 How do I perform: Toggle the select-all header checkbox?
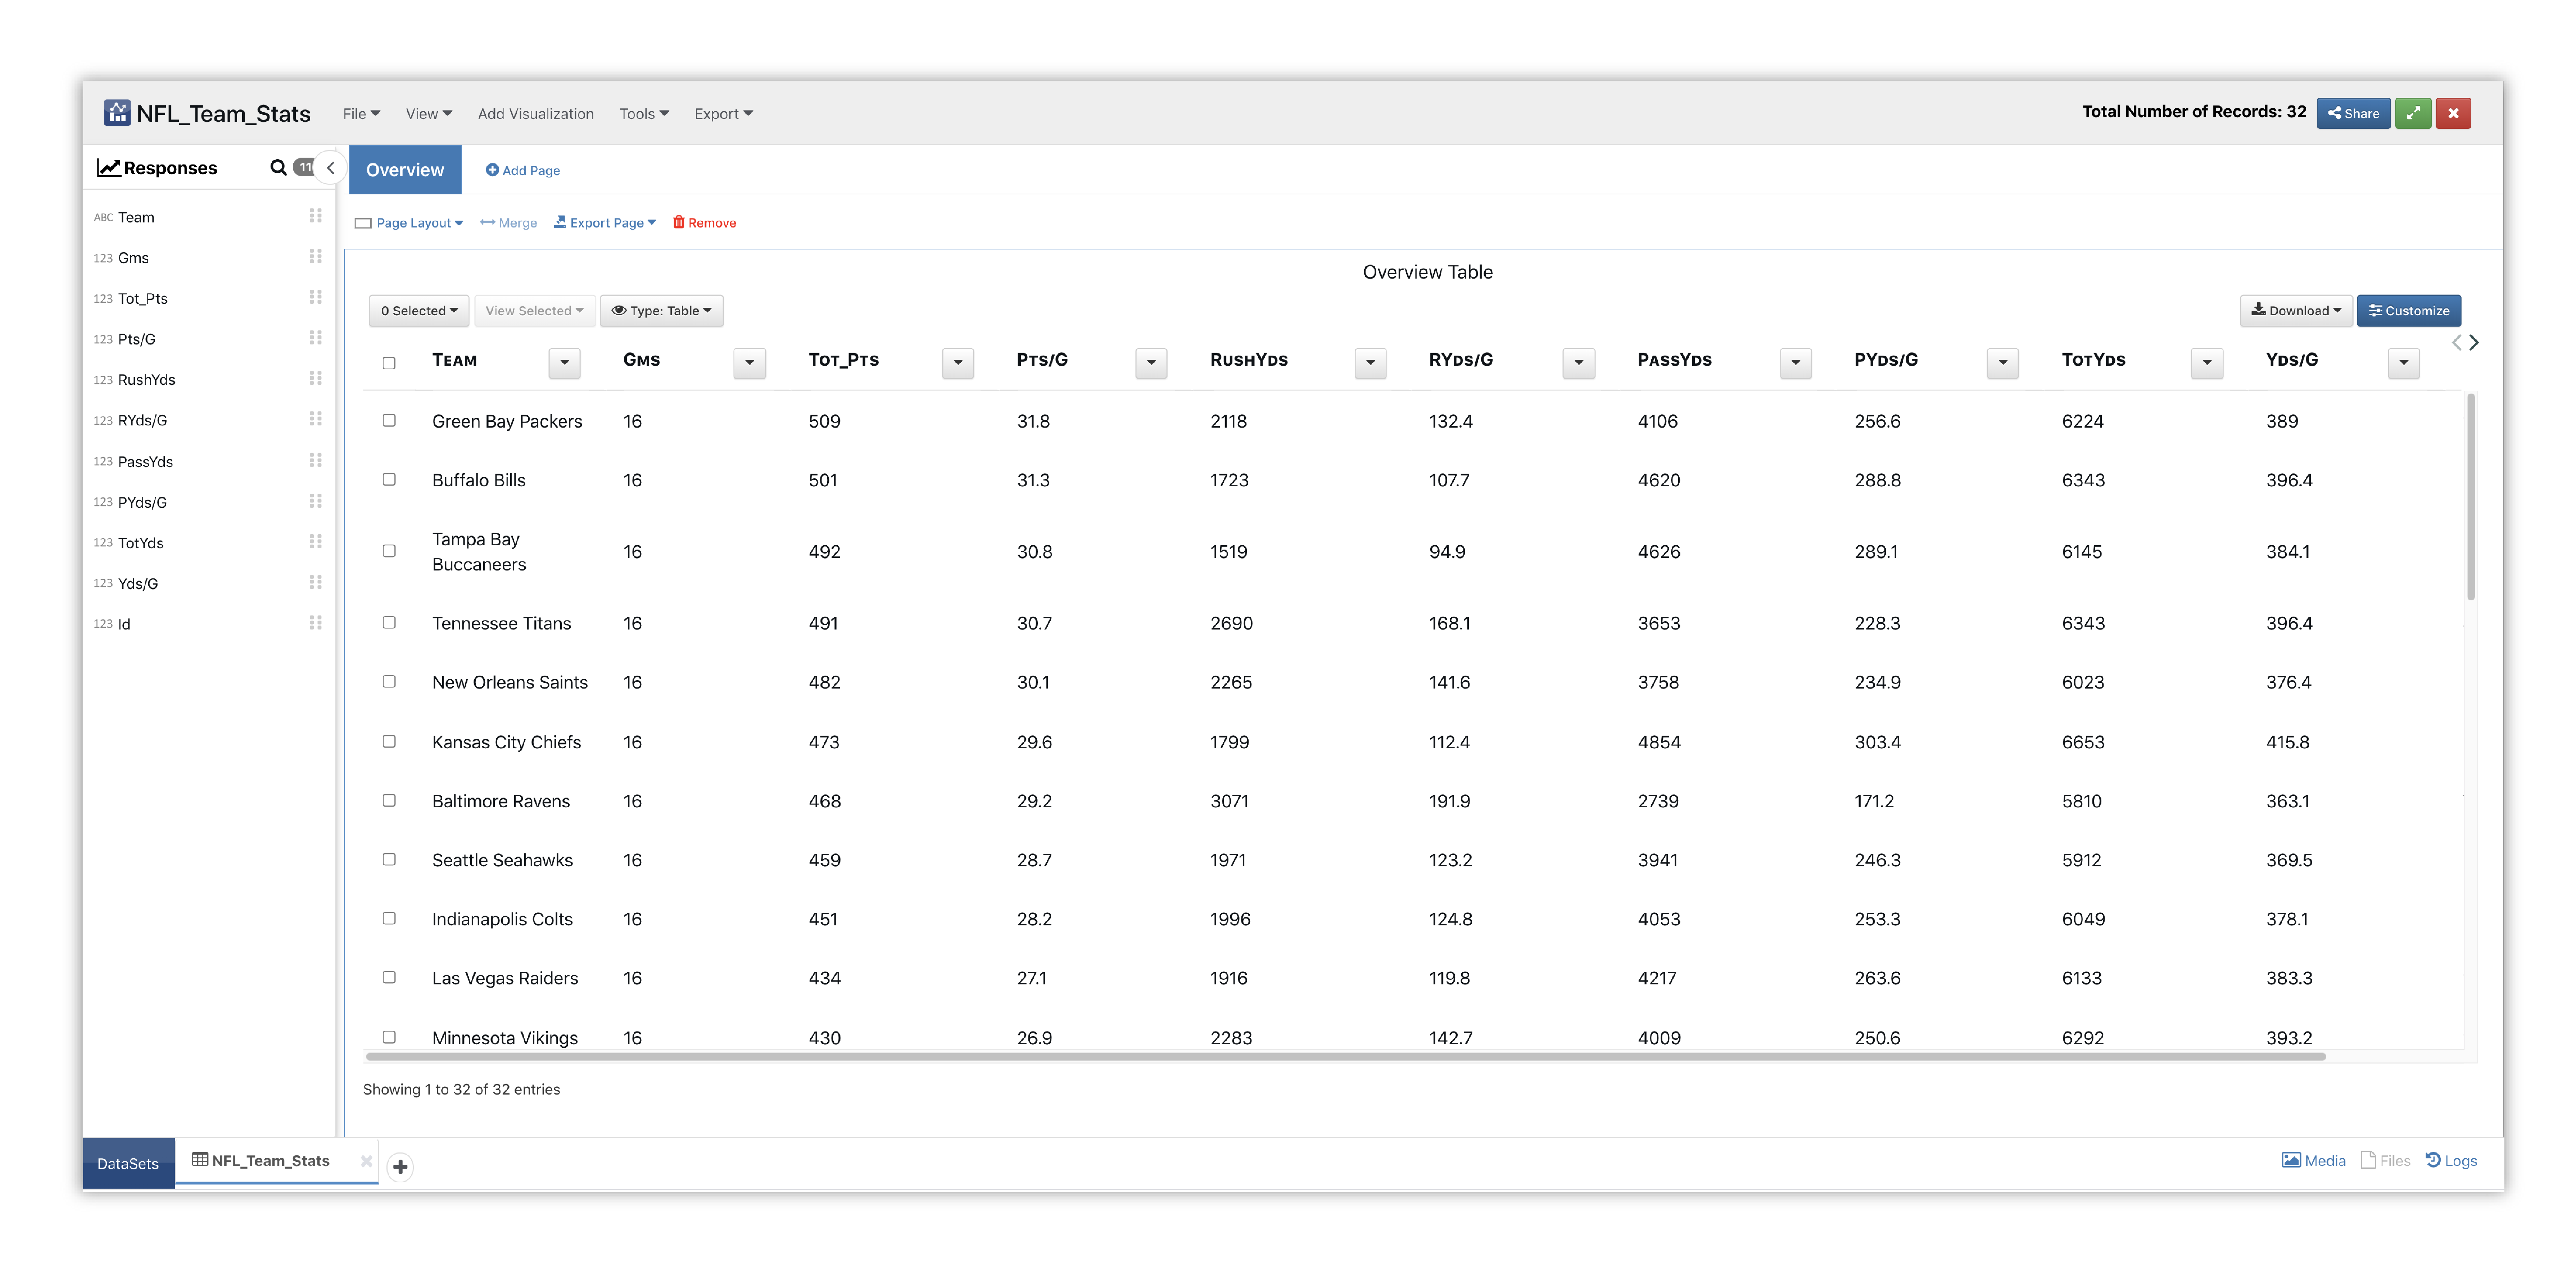coord(389,363)
